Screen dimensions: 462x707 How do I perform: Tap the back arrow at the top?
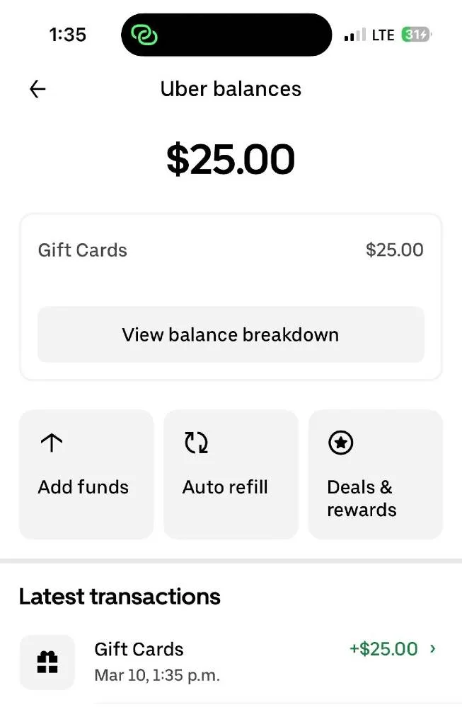click(x=36, y=88)
